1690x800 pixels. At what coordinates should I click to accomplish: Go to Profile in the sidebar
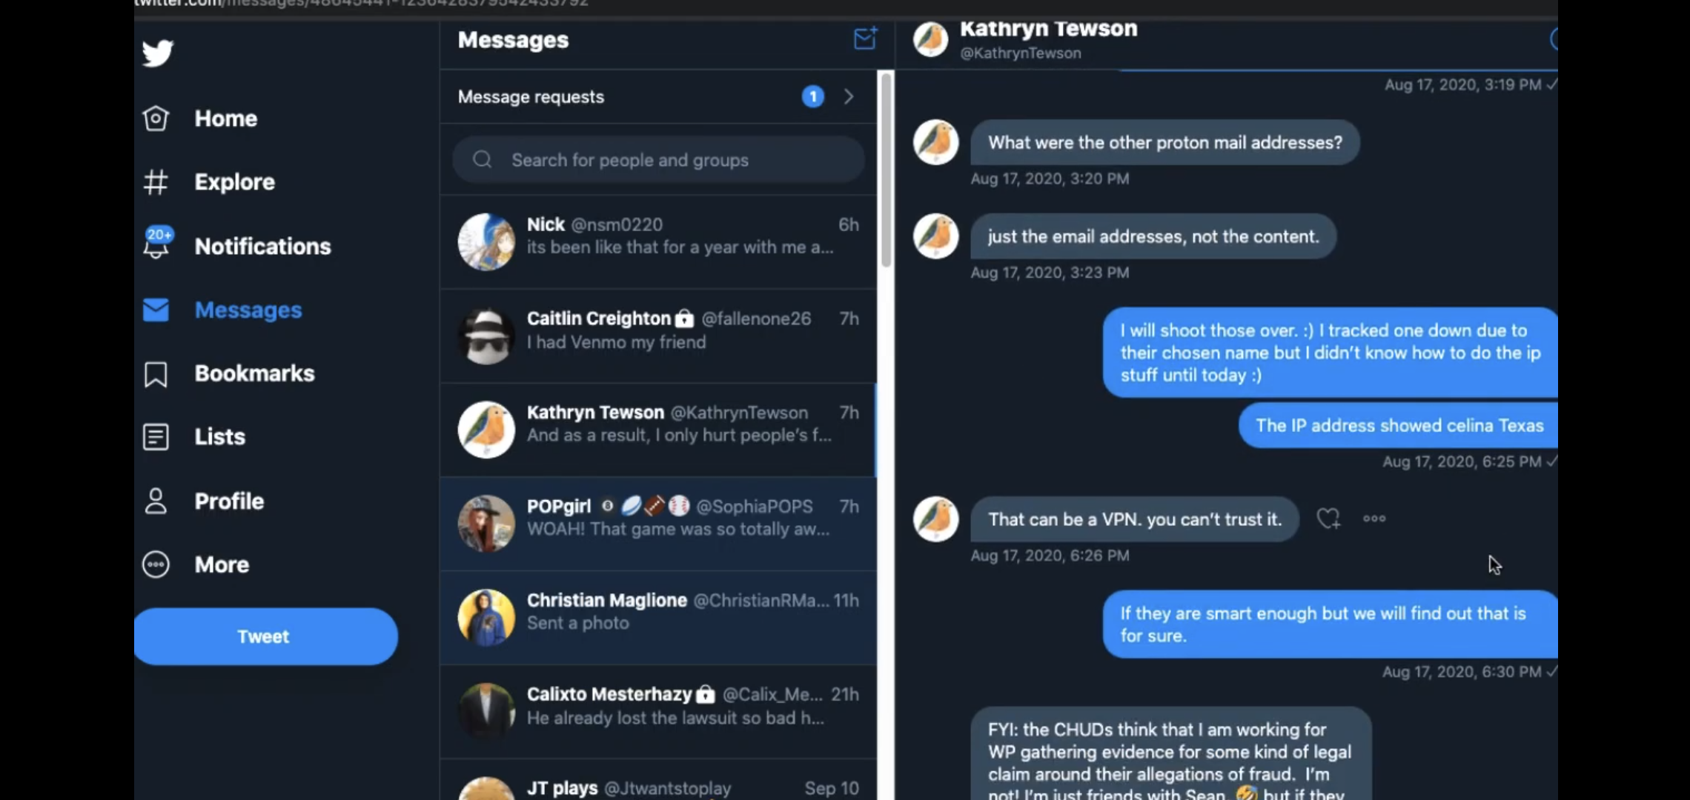pos(203,501)
